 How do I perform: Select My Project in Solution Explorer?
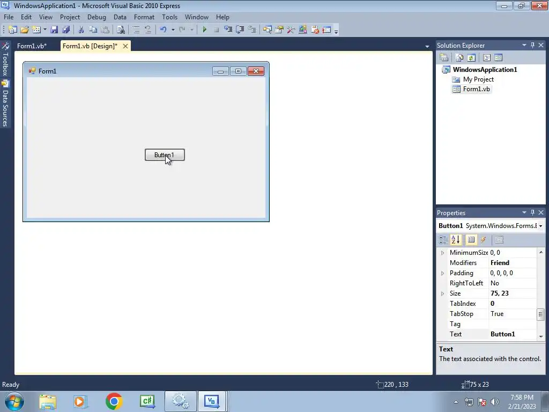point(478,79)
